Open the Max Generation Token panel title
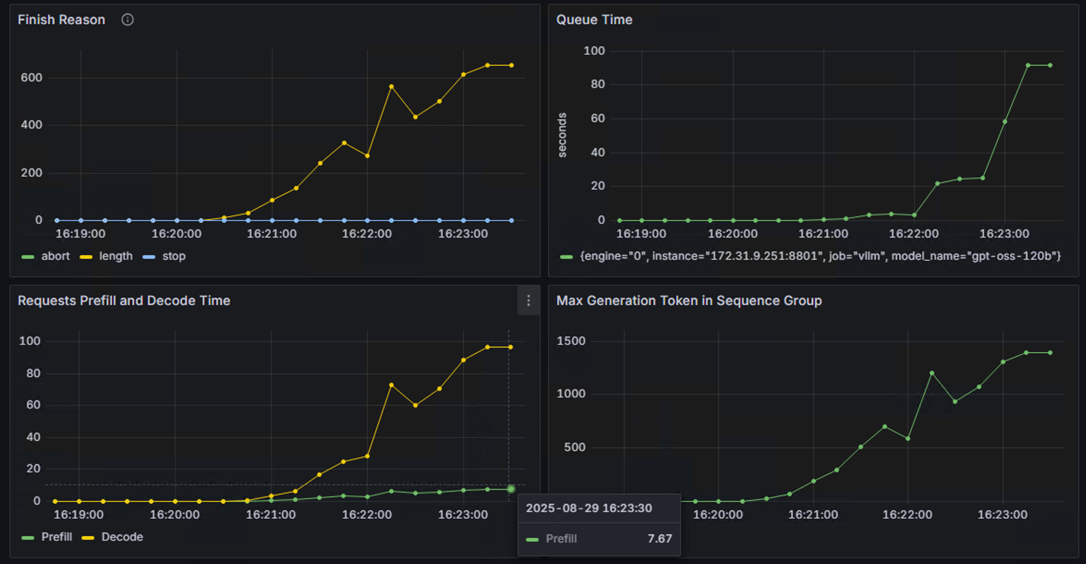The image size is (1086, 564). tap(689, 301)
